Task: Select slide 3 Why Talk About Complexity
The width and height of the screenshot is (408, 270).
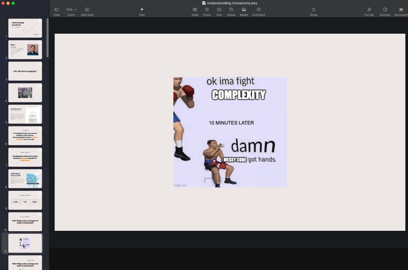Action: tap(25, 71)
